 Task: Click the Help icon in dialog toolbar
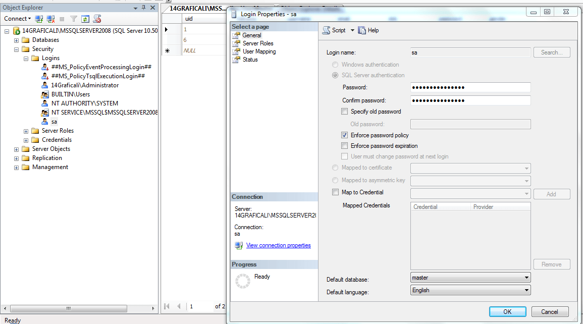coord(362,30)
